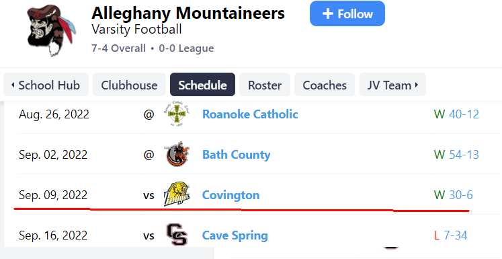Click the Bath County team logo

coord(178,154)
